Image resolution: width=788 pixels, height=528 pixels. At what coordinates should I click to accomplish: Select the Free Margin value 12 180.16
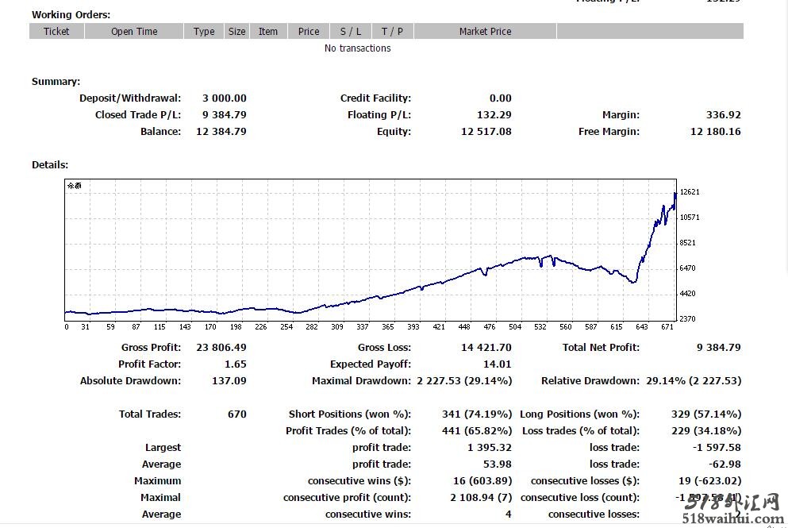tap(716, 131)
